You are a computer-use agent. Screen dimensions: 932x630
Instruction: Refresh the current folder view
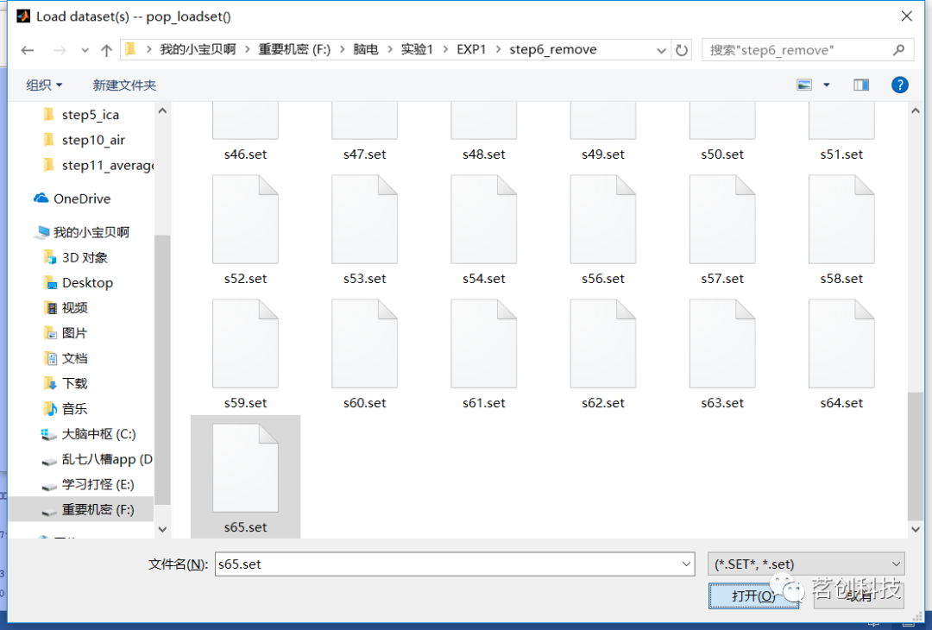click(681, 49)
